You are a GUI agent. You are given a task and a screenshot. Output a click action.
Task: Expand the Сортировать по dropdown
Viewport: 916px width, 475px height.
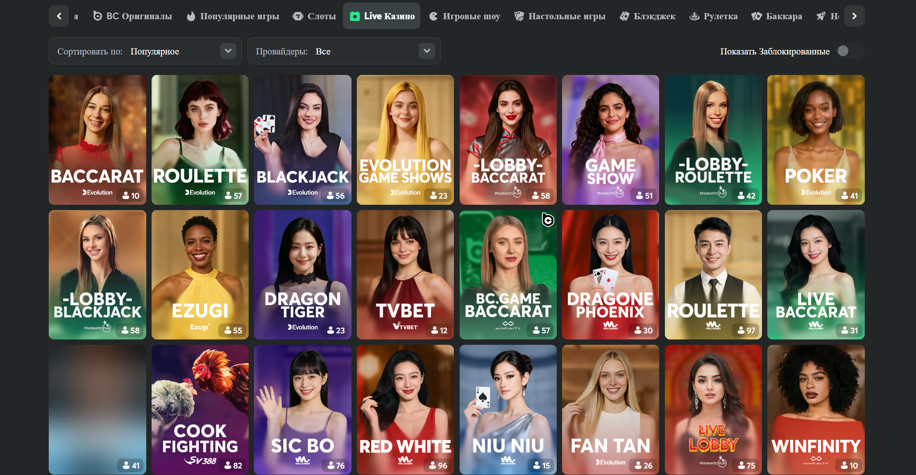(145, 51)
